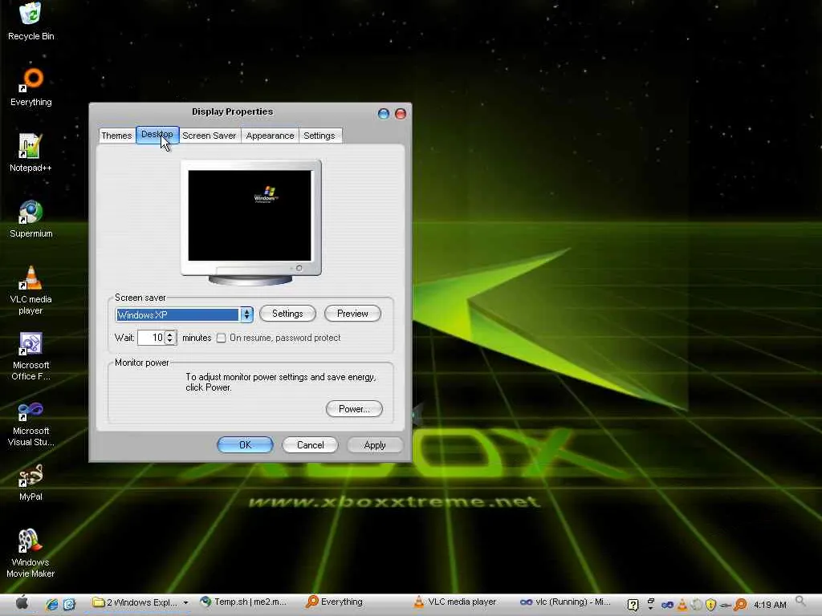Click the window-stack tray icon with down arrow
This screenshot has width=822, height=616.
pos(650,605)
